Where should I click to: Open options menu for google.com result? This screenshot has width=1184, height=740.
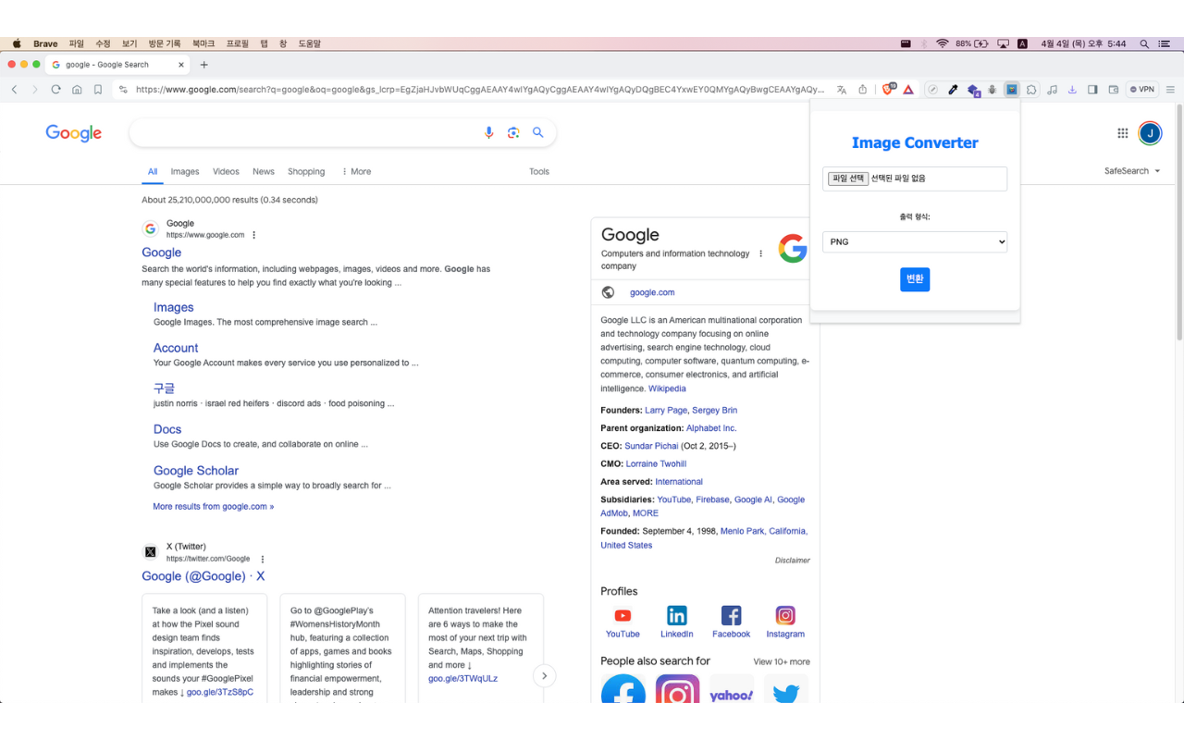point(254,235)
